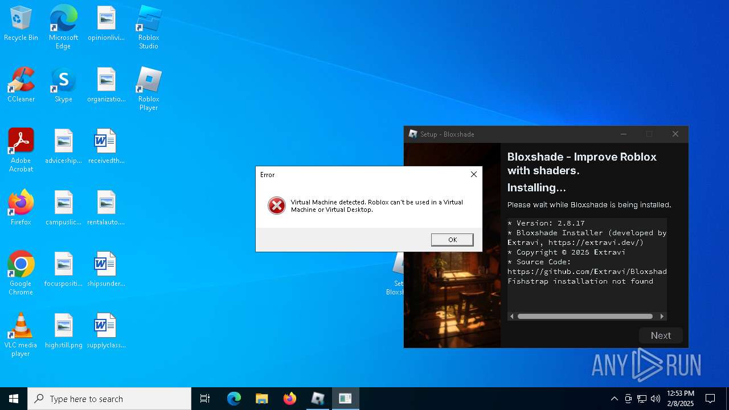
Task: Open the network tray icon
Action: tap(642, 399)
